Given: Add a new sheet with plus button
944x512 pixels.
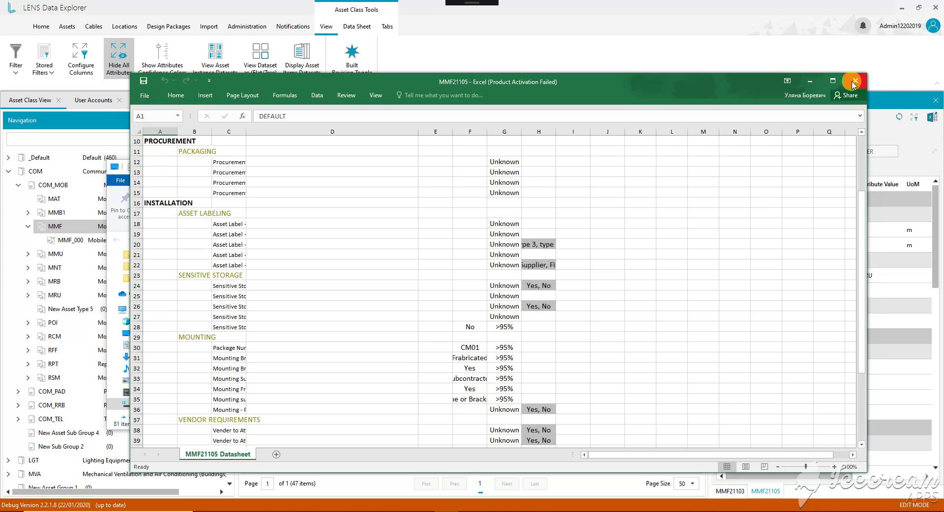Looking at the screenshot, I should coord(276,455).
